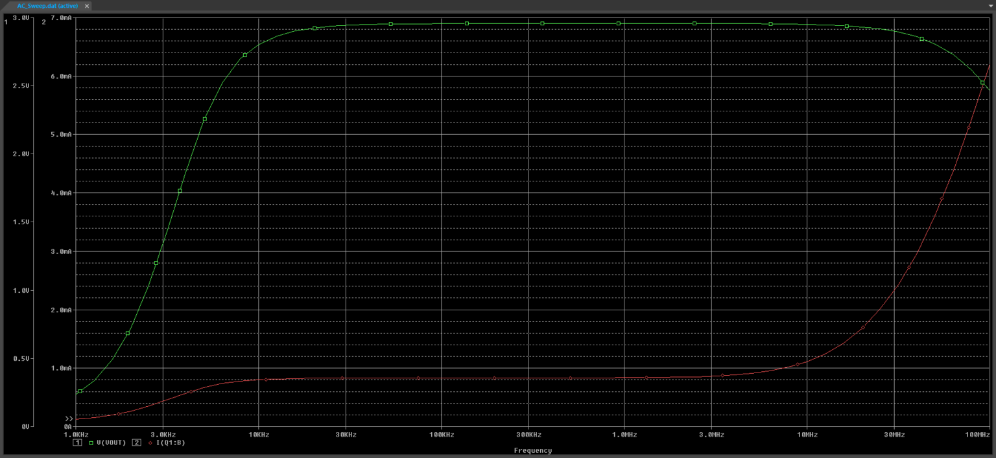Click the green V(VOUT) trace symbol in legend
This screenshot has width=996, height=458.
pos(91,443)
